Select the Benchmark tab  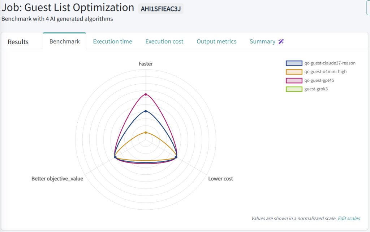click(64, 41)
